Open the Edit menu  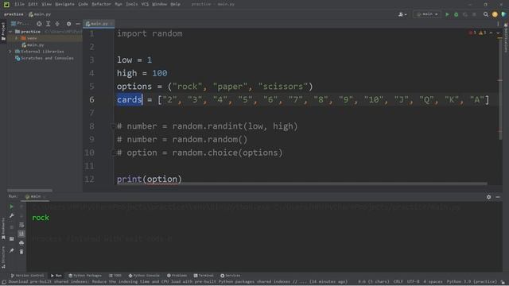[x=33, y=4]
